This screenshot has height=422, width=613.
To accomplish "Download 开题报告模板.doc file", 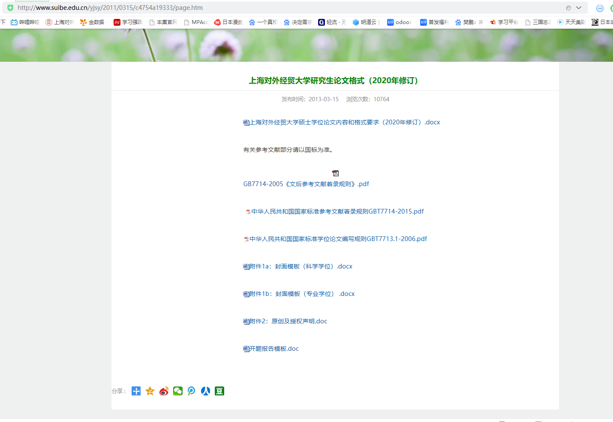I will 274,349.
